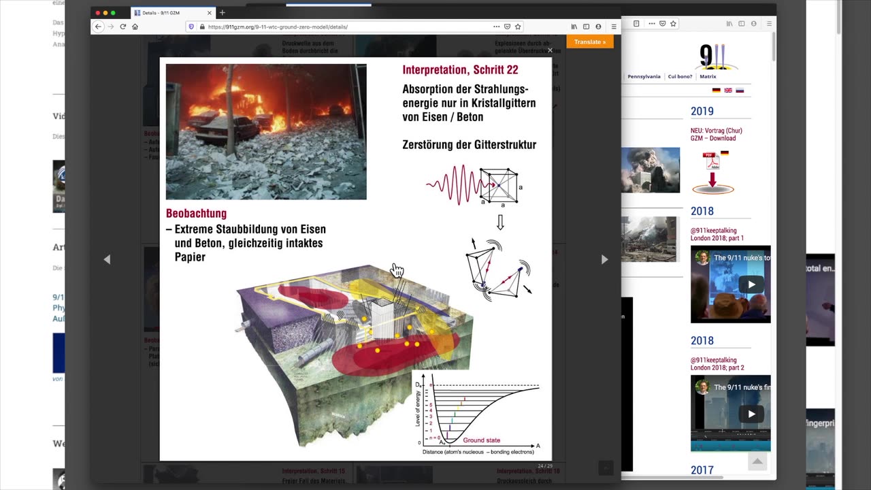Click the burning cars photo in slide
The width and height of the screenshot is (871, 490).
coord(266,132)
